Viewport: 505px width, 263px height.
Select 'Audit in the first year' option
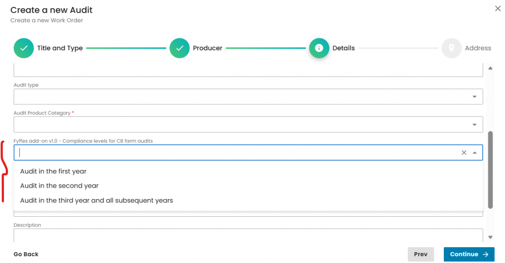53,171
